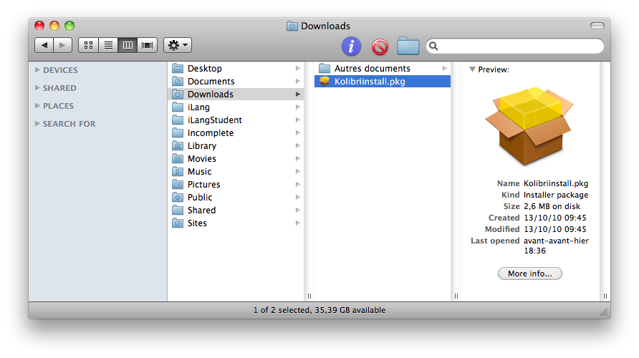The height and width of the screenshot is (358, 639).
Task: Switch to Cover Flow view
Action: (x=147, y=45)
